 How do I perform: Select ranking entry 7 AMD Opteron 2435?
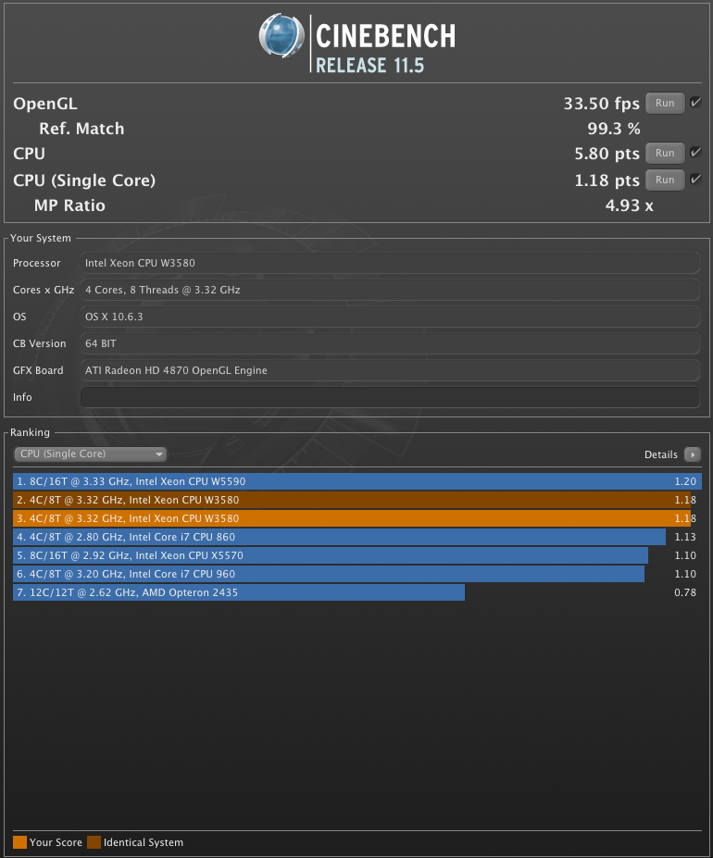(357, 592)
